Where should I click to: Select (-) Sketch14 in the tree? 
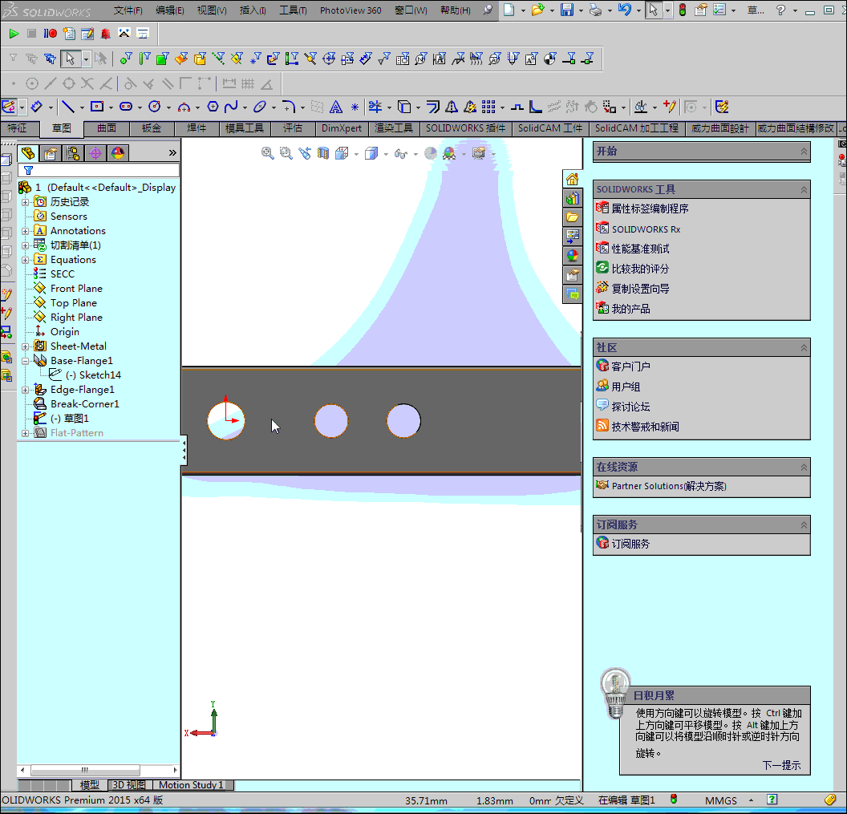click(x=94, y=375)
